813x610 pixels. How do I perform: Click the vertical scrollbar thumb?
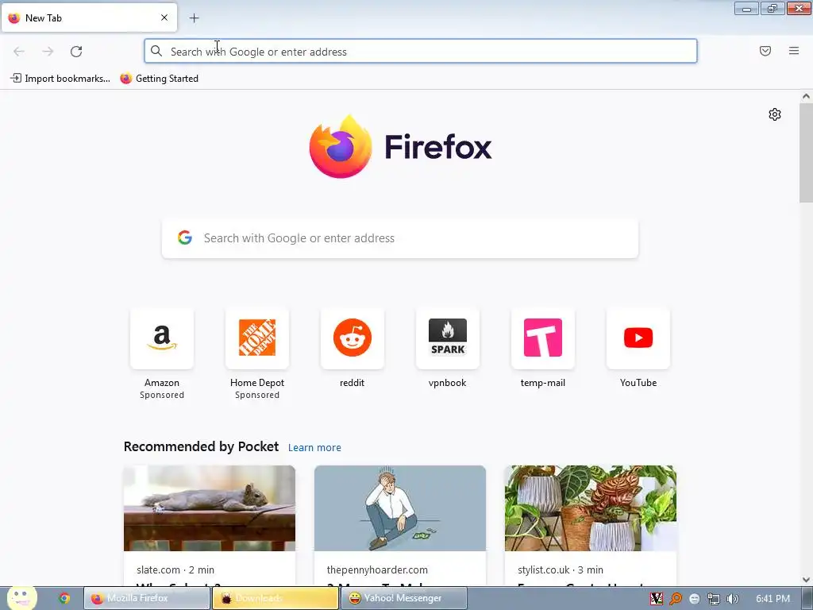(806, 153)
